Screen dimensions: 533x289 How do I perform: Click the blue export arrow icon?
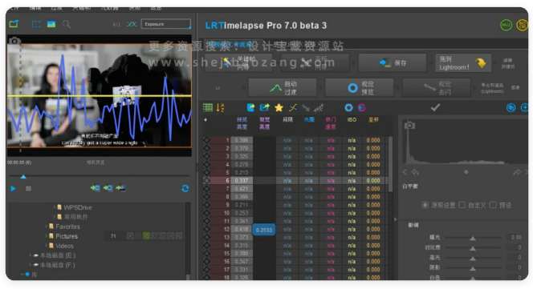(x=264, y=108)
